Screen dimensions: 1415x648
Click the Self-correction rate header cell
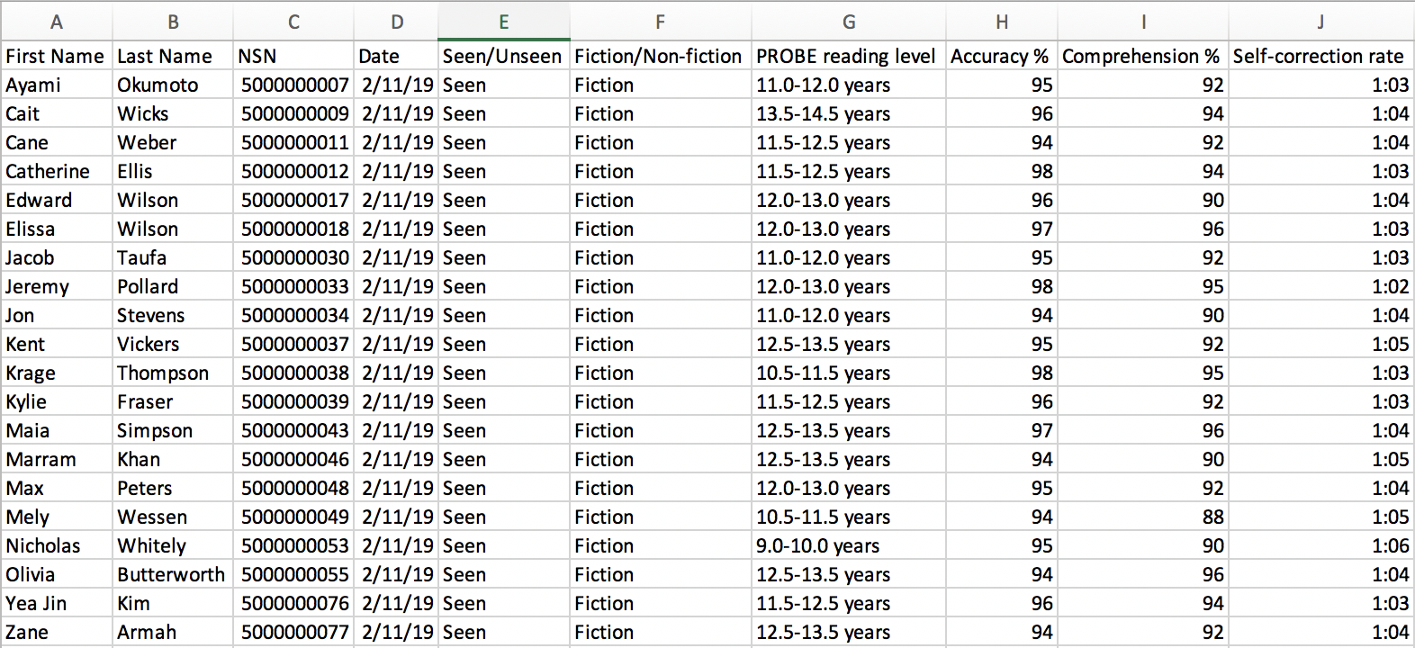coord(1320,56)
